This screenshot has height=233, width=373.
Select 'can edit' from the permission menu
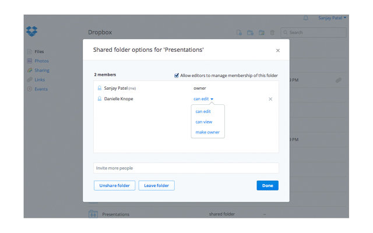[203, 111]
